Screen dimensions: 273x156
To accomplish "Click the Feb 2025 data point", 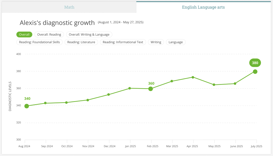I will point(151,89).
